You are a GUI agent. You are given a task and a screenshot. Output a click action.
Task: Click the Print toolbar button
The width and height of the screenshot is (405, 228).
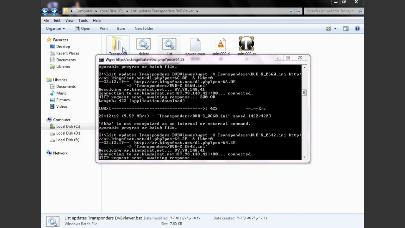(x=104, y=28)
